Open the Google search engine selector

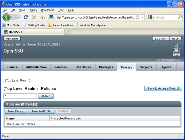[151, 17]
